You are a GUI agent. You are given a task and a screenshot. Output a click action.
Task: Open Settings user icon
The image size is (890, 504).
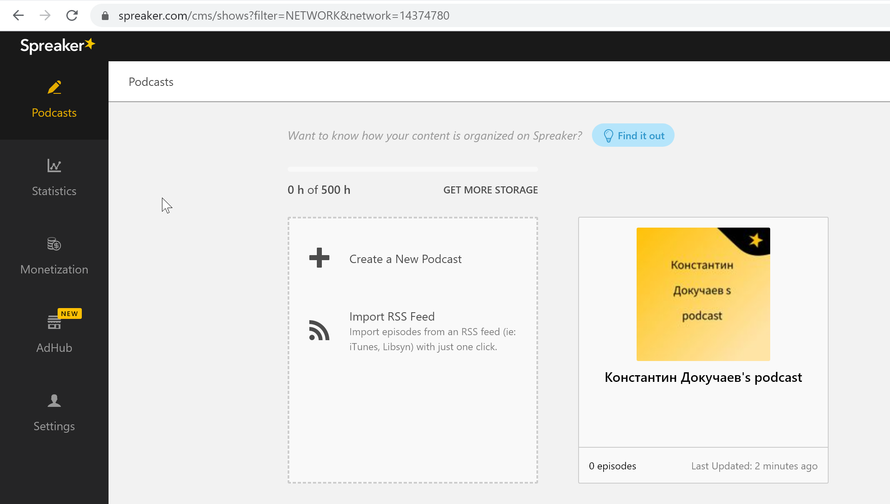point(54,401)
